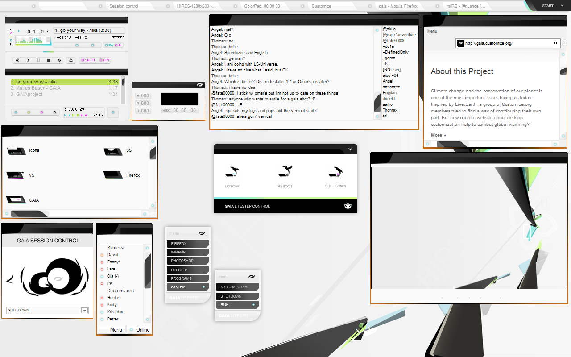
Task: Select playlist track '2. Marius Bauer - GAIA'
Action: point(64,88)
